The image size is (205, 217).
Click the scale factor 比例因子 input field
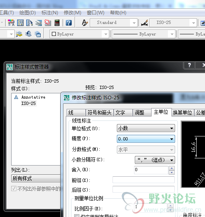[x=150, y=207]
